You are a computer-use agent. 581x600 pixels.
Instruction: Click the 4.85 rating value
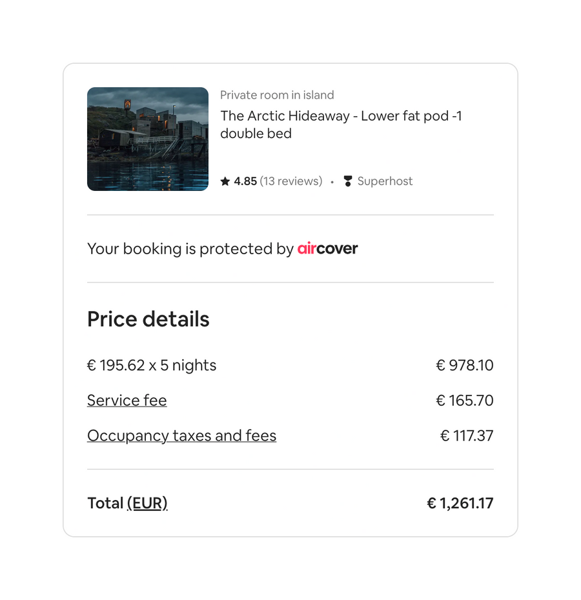(x=245, y=181)
